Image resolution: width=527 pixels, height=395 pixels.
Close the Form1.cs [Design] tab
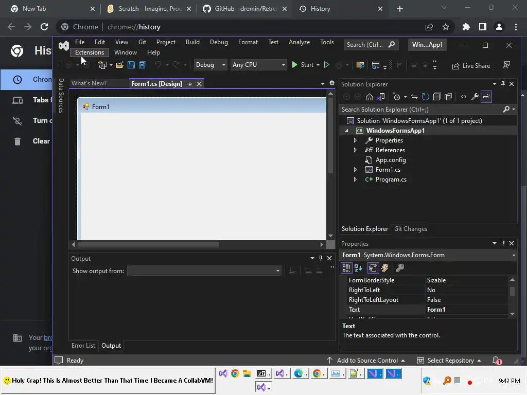click(x=199, y=84)
